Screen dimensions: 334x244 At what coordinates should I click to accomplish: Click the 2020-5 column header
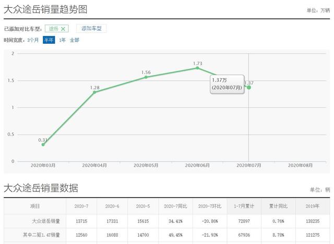(143, 206)
